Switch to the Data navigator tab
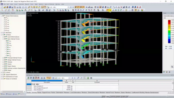 pyautogui.click(x=3, y=94)
